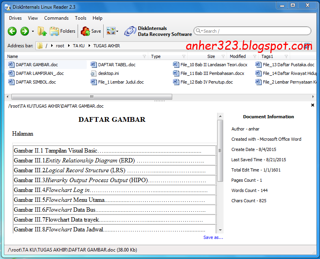Select TUGAS AKHIR in the address bar
Screen dimensions: 320x259
pos(106,46)
